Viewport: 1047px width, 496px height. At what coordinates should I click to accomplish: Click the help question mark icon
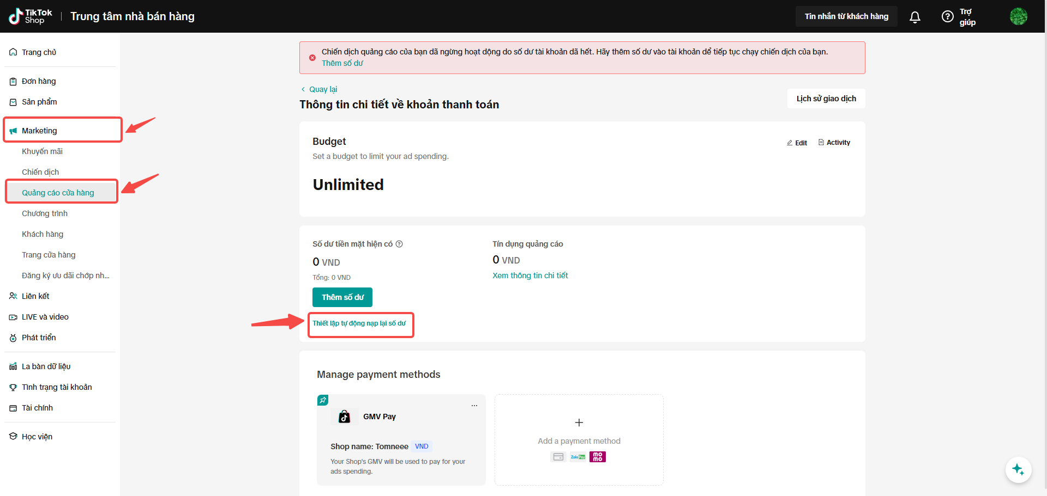click(x=948, y=17)
